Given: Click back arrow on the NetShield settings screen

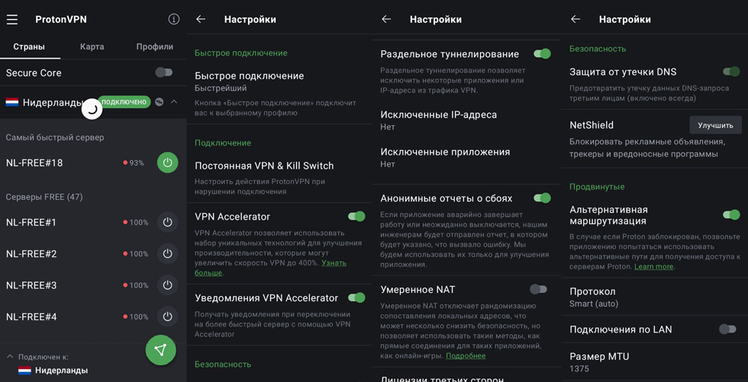Looking at the screenshot, I should [x=576, y=19].
